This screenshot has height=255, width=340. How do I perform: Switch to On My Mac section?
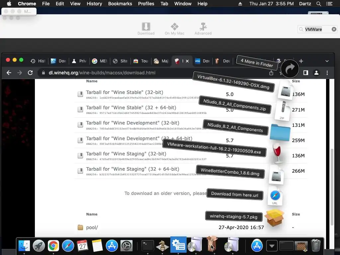(174, 29)
